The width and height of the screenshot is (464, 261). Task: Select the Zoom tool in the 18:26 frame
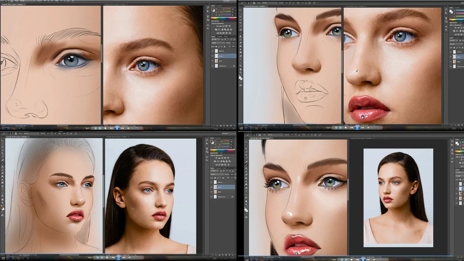(x=2, y=203)
